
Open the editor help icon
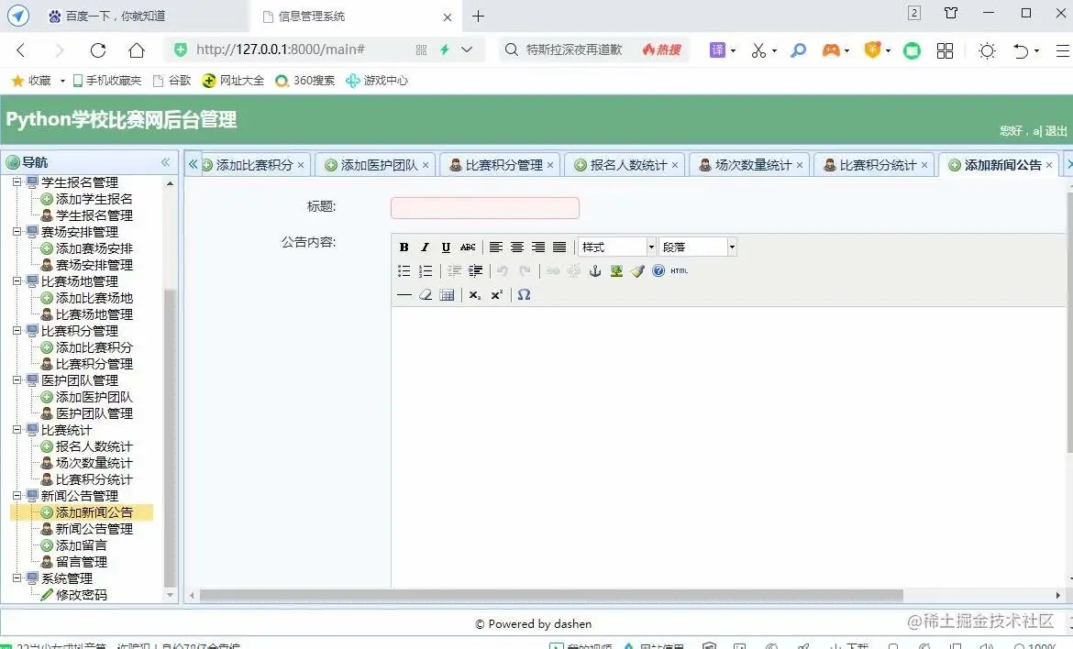pos(658,270)
